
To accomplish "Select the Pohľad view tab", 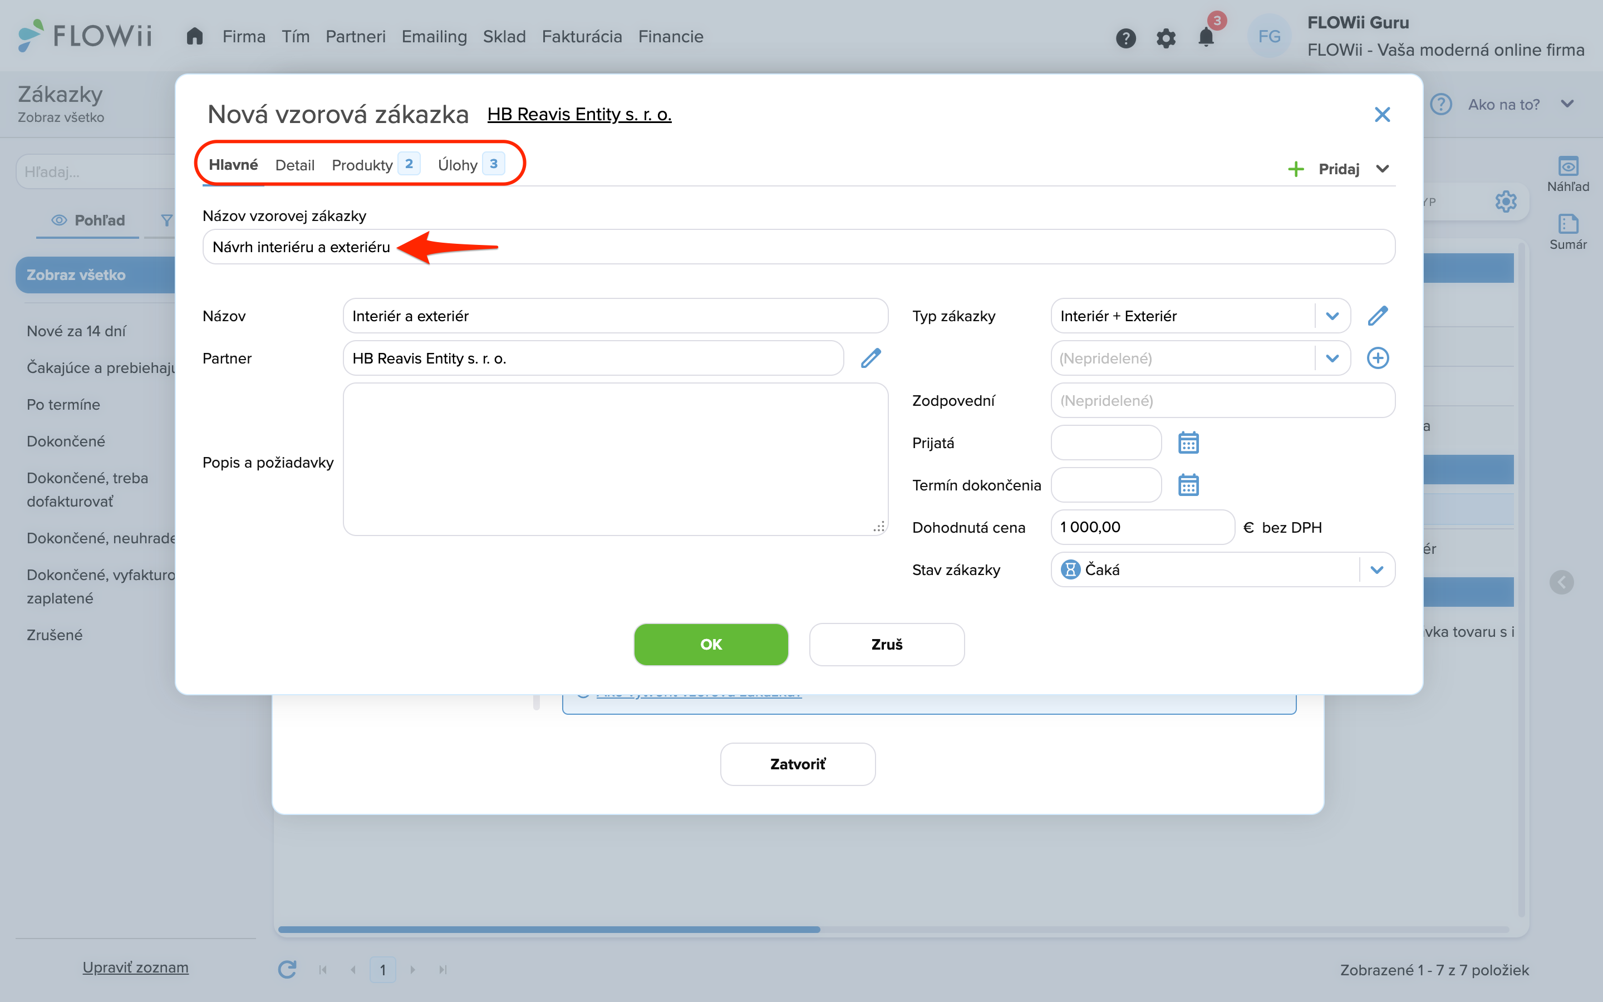I will tap(88, 220).
